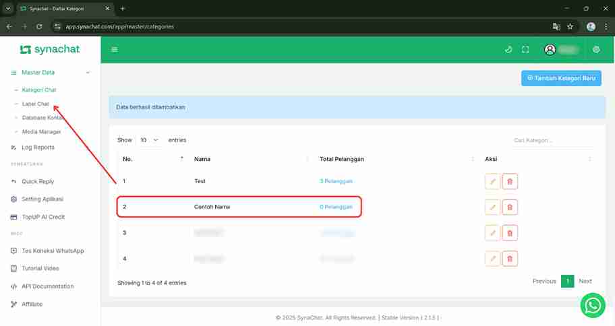
Task: Click the TopUP AI Credit card icon
Action: pyautogui.click(x=13, y=217)
